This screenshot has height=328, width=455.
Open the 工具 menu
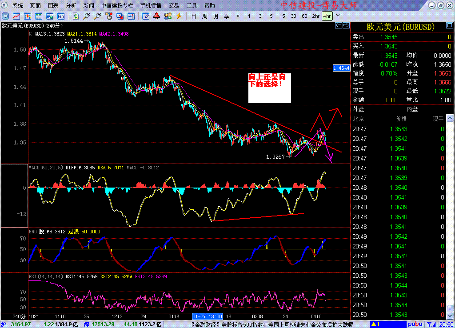[192, 5]
